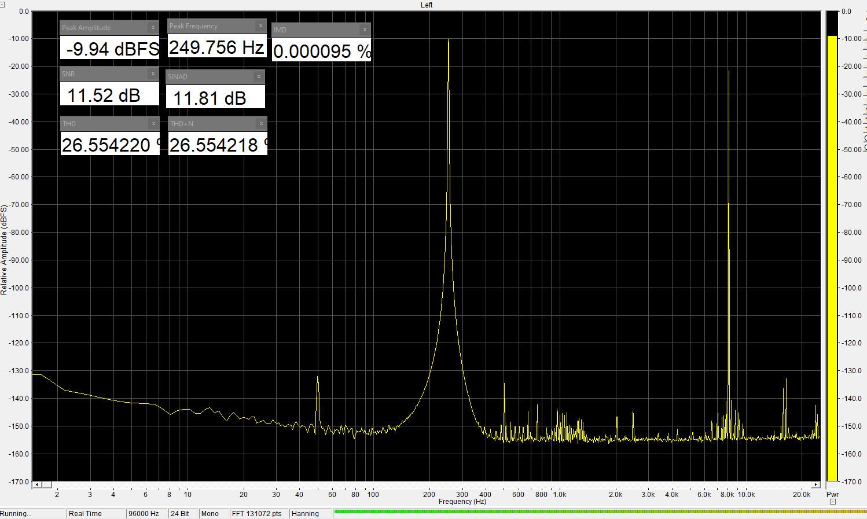Click the Real Time status bar field
The width and height of the screenshot is (867, 519).
[x=96, y=514]
